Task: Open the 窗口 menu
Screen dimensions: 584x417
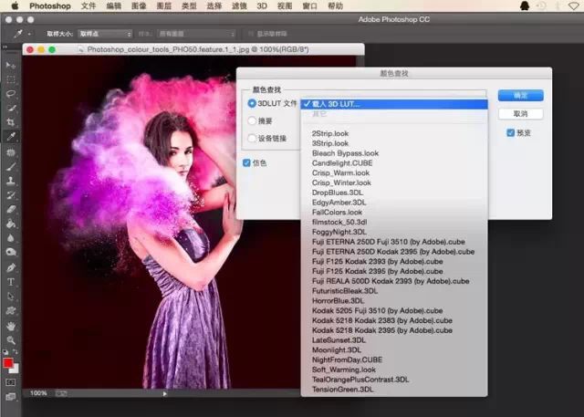Action: coord(309,5)
